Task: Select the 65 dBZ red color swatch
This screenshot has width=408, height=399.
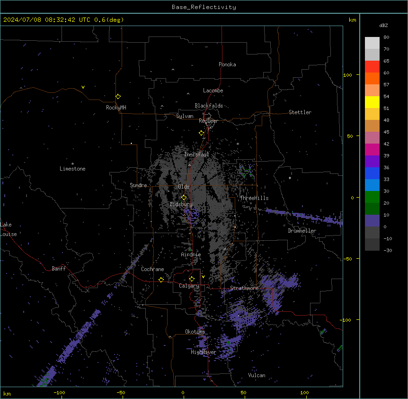Action: coord(372,66)
